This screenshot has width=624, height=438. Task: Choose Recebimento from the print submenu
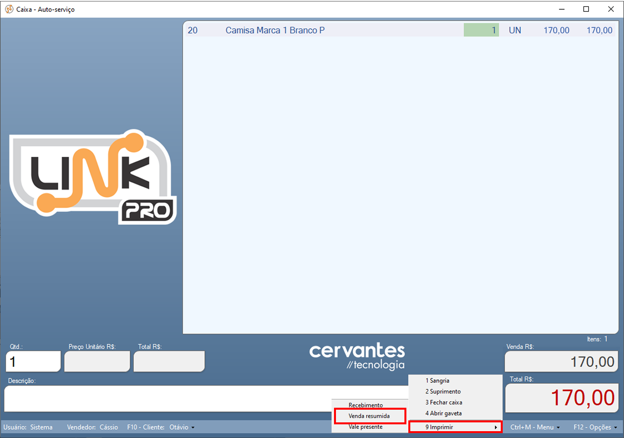click(365, 405)
